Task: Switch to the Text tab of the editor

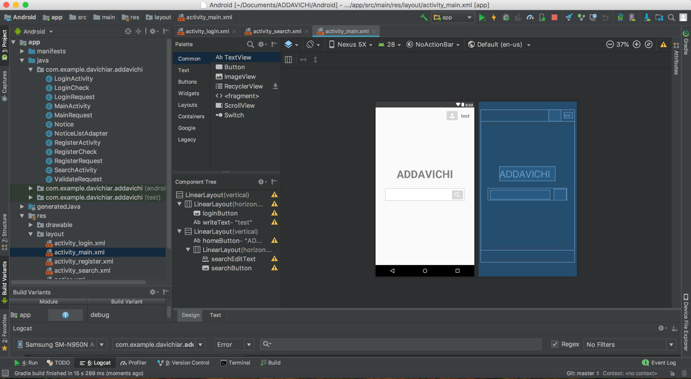Action: click(x=215, y=315)
